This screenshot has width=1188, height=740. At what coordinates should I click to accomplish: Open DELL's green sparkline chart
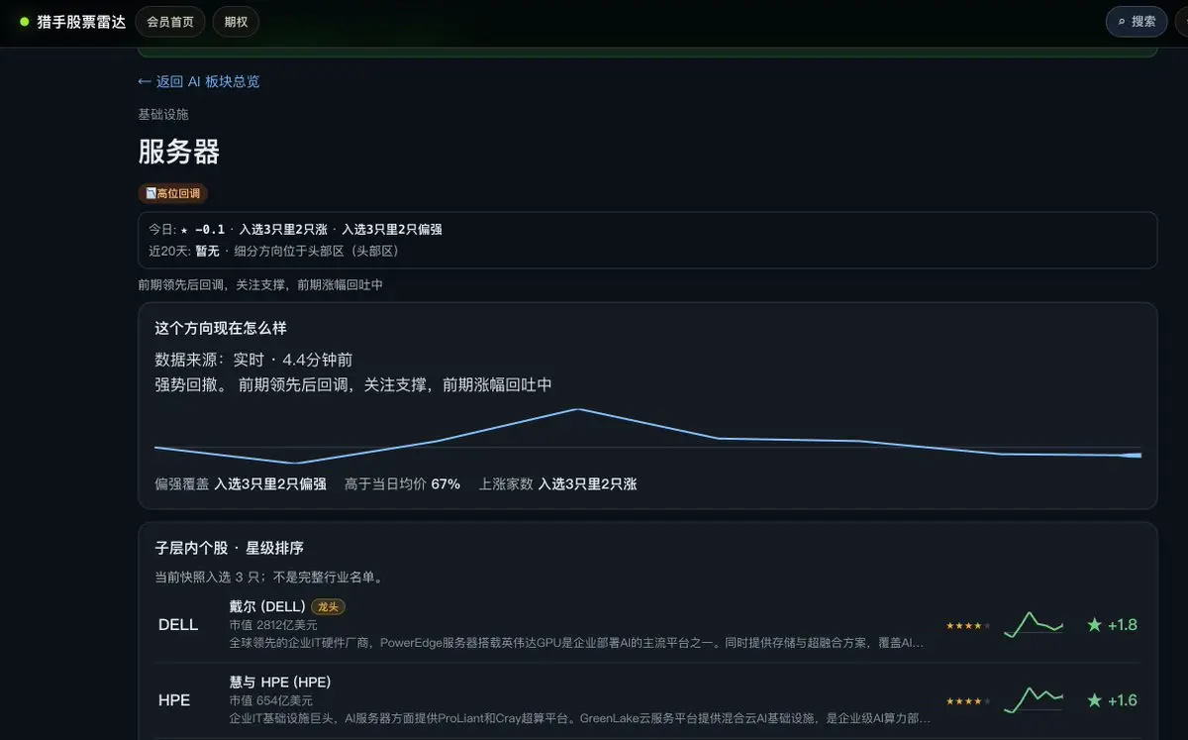click(1034, 625)
